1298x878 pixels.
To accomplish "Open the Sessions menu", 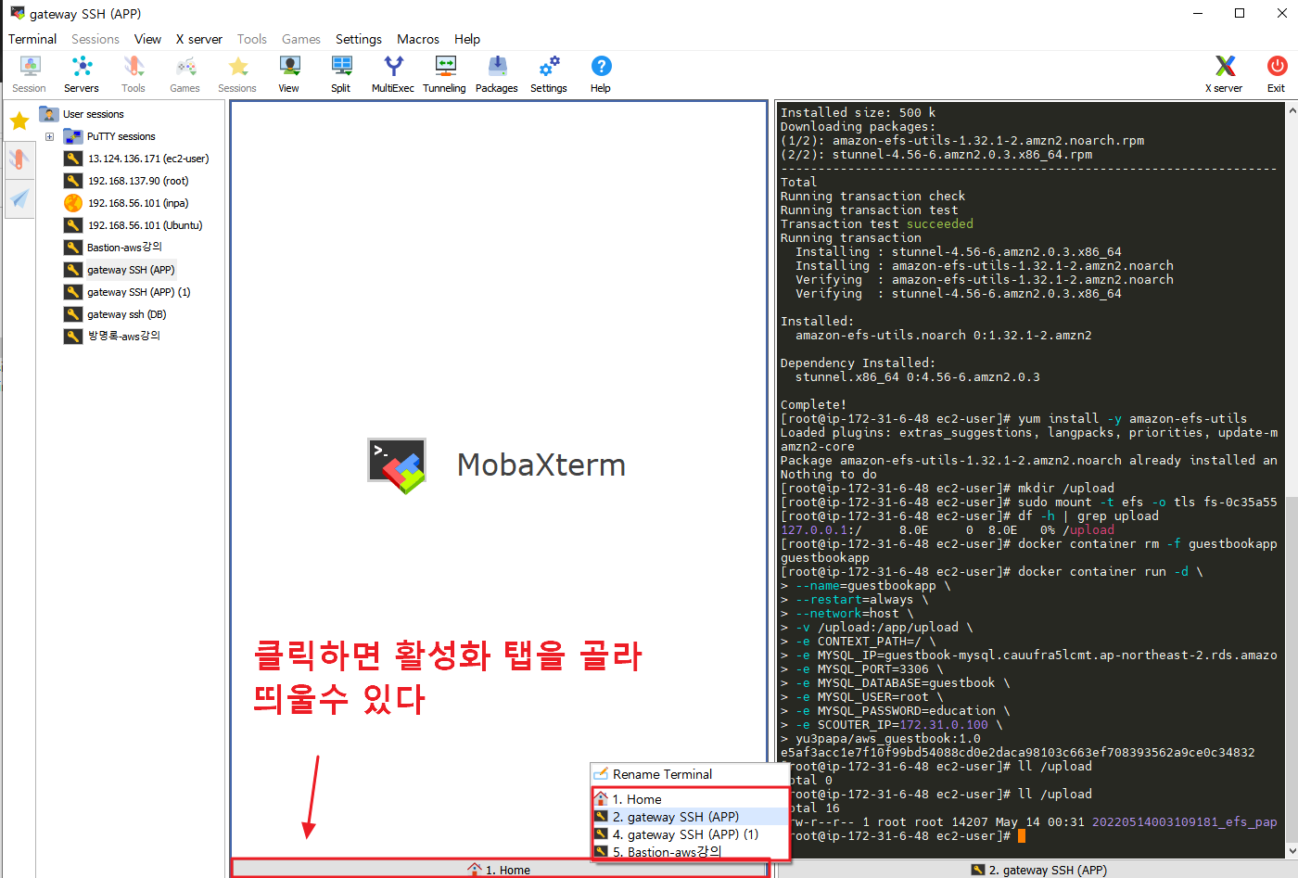I will click(95, 39).
